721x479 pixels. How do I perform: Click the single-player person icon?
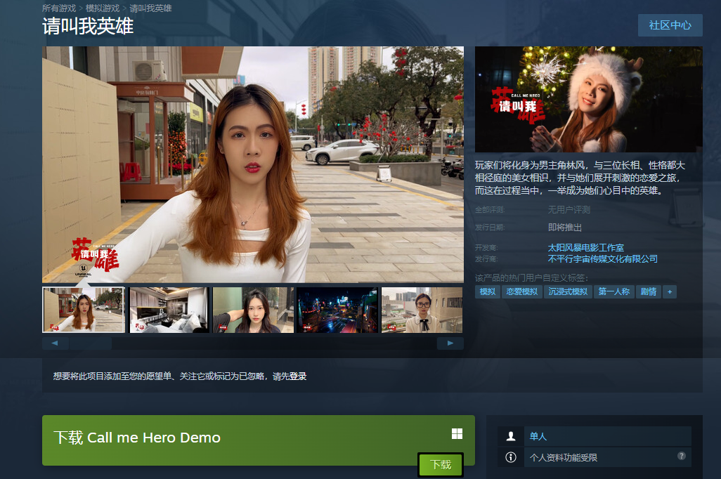tap(511, 436)
